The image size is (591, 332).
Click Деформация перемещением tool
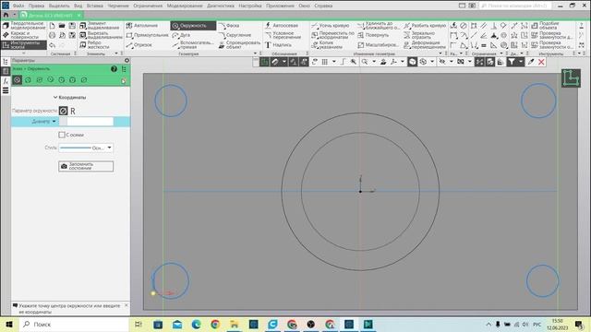tap(425, 45)
